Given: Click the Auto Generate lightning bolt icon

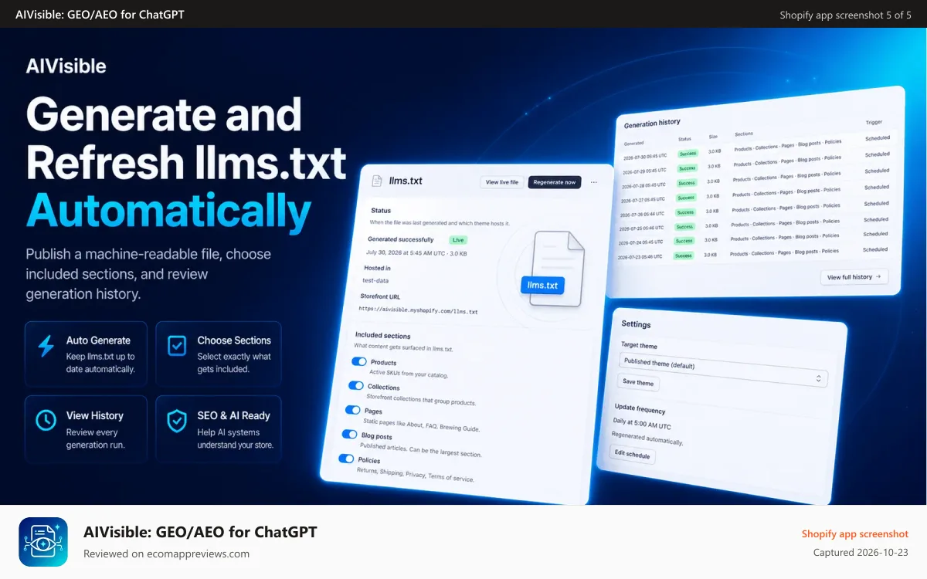Looking at the screenshot, I should [x=46, y=347].
